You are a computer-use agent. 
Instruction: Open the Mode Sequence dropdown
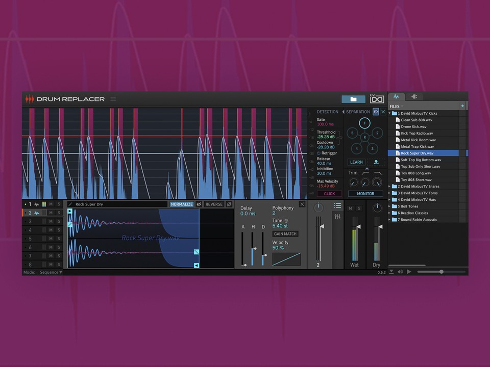[x=51, y=272]
